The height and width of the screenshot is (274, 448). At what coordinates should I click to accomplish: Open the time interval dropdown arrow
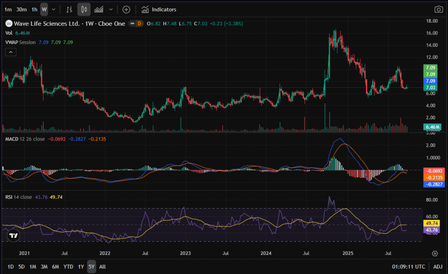53,9
